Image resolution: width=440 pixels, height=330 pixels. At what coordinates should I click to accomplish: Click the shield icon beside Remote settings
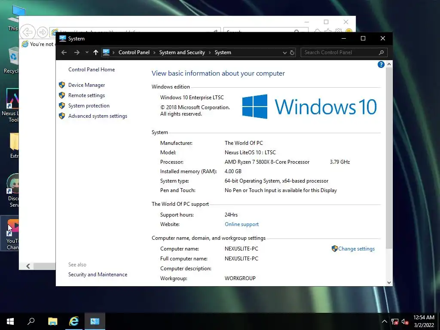(62, 95)
